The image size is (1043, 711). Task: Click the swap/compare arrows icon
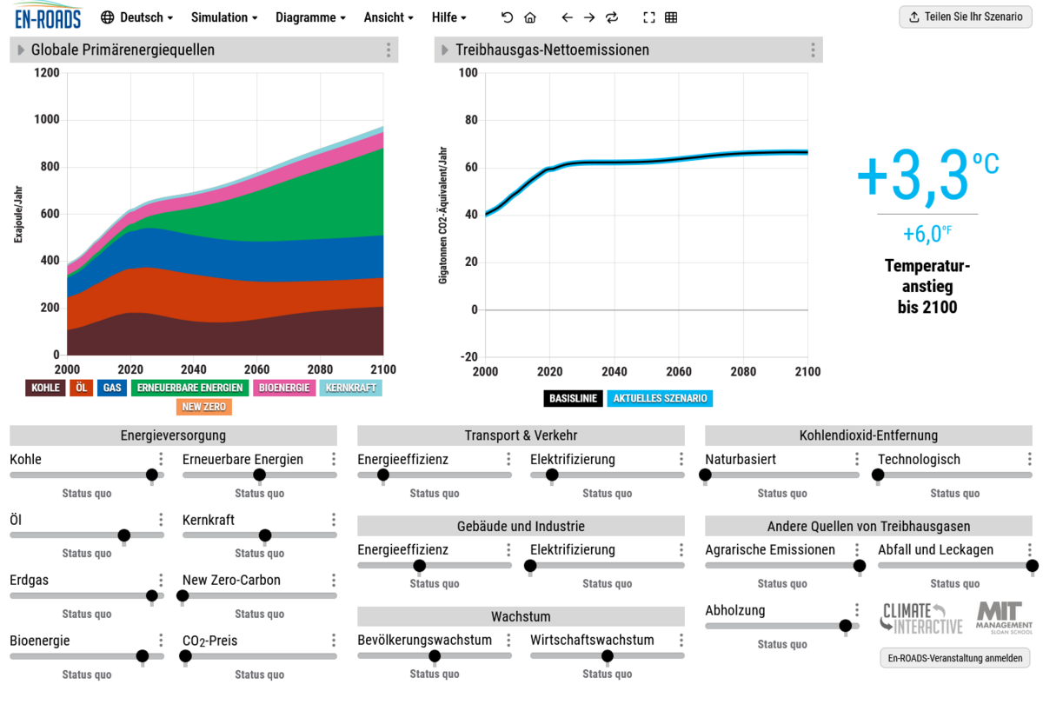click(x=612, y=17)
